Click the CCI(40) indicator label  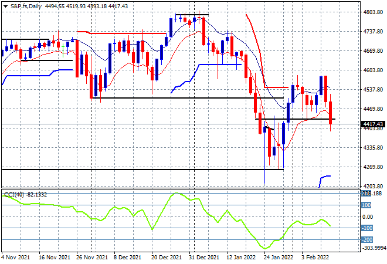14,195
